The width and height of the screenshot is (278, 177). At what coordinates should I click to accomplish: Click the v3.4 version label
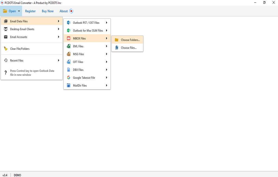5,175
